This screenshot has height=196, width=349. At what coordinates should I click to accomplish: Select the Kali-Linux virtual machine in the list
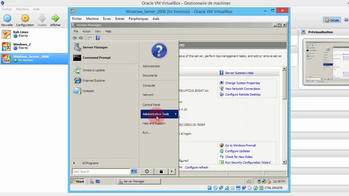pos(34,34)
